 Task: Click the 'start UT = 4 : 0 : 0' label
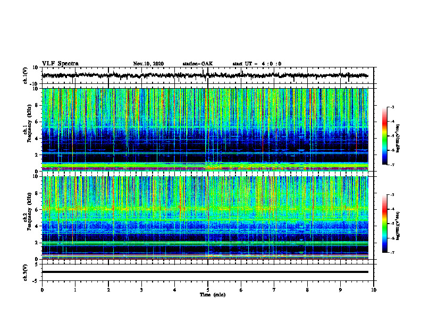coord(257,64)
